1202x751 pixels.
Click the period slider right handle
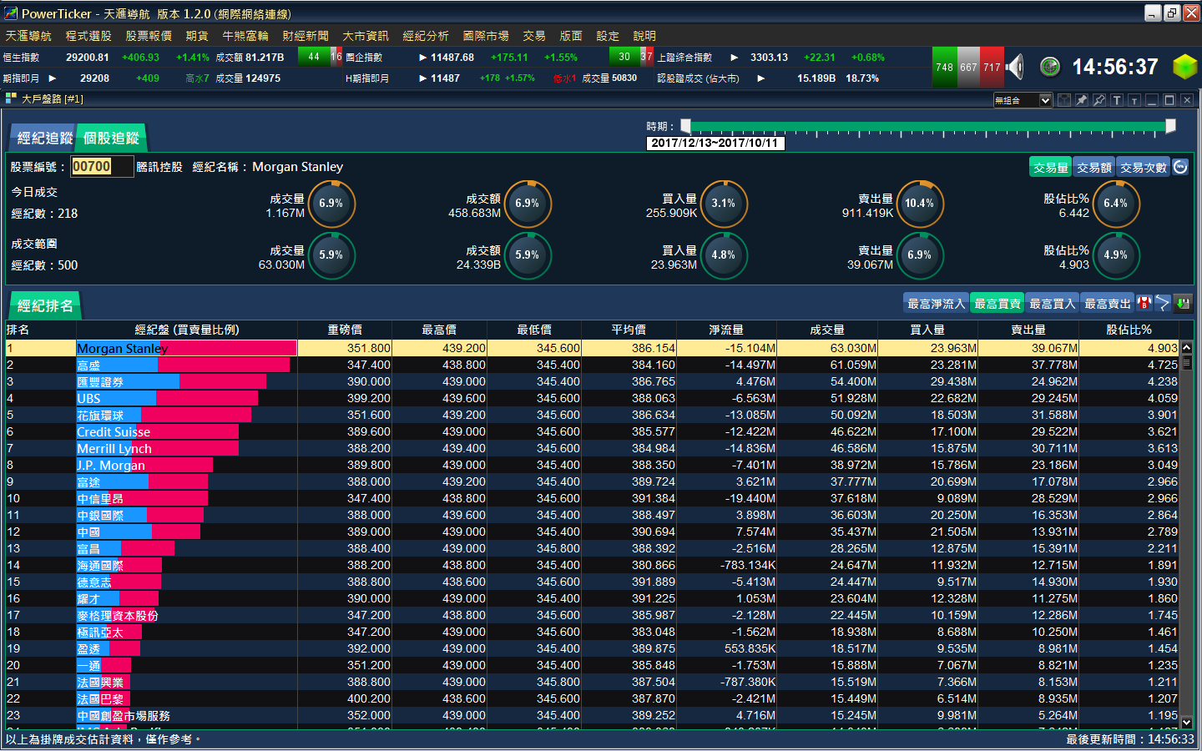1170,125
